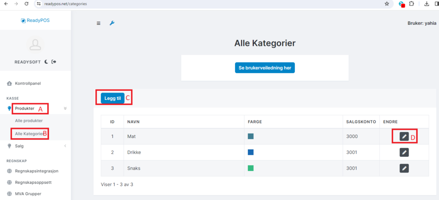Toggle dark mode with the moon icon
Viewport: 439px width, 200px height.
[46, 62]
